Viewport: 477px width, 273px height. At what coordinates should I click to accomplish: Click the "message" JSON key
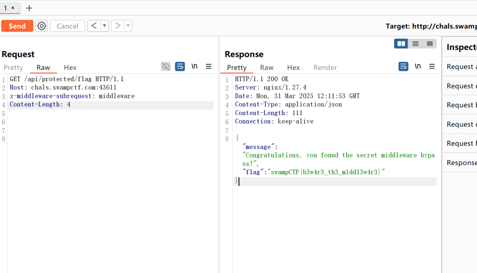pos(258,147)
